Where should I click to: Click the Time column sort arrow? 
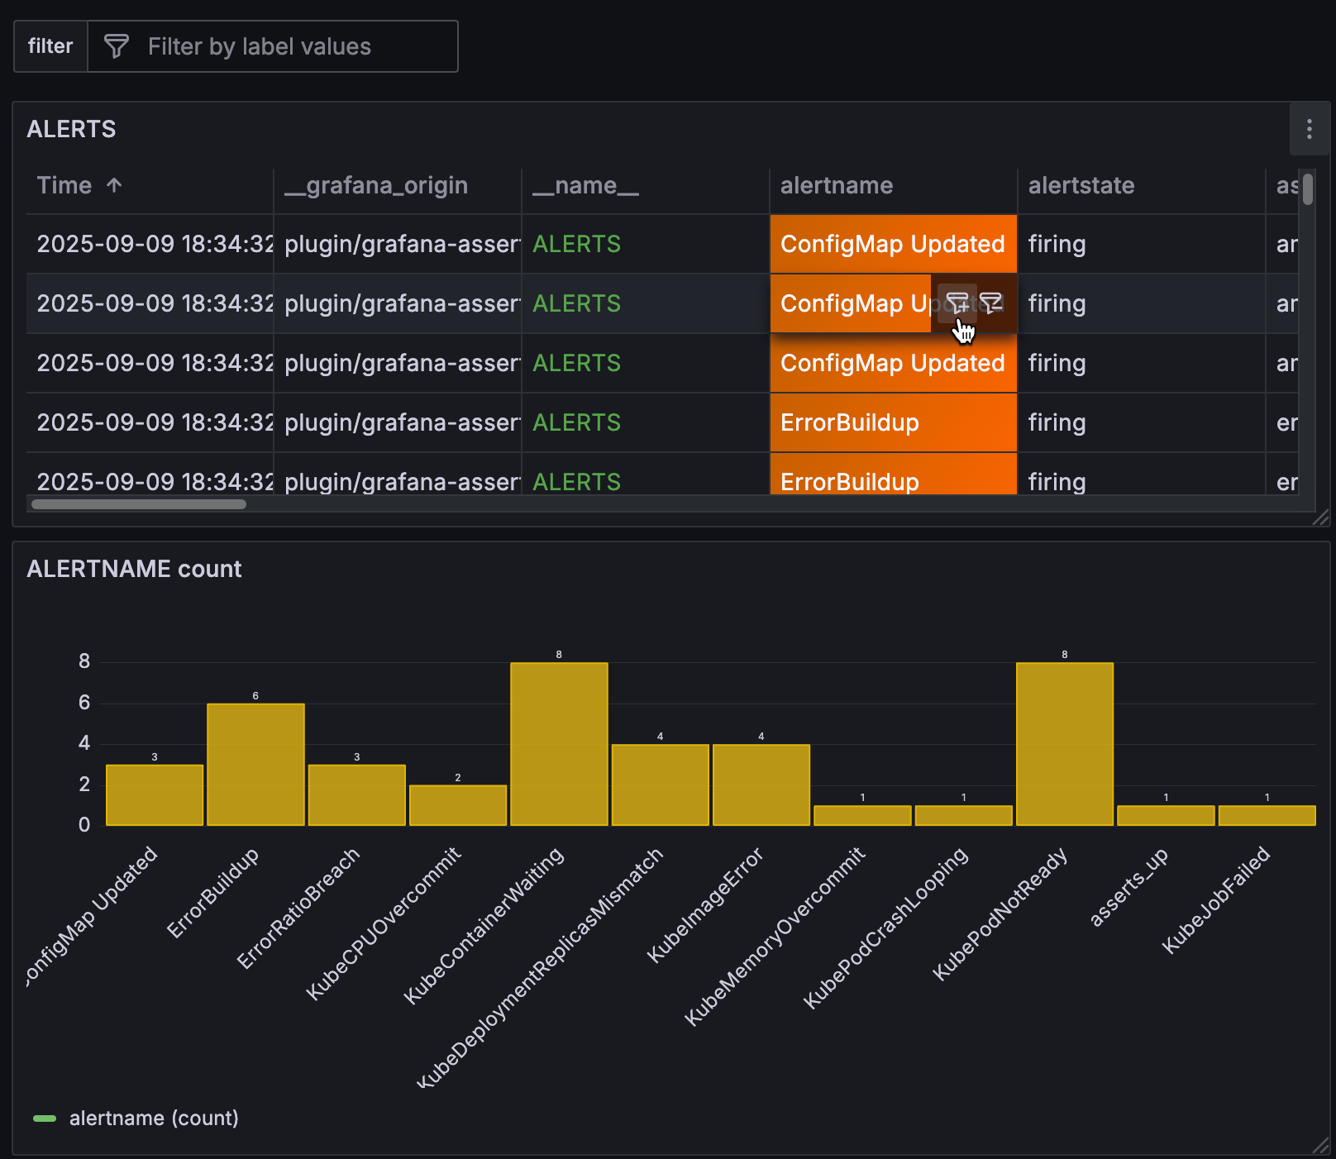pyautogui.click(x=114, y=185)
